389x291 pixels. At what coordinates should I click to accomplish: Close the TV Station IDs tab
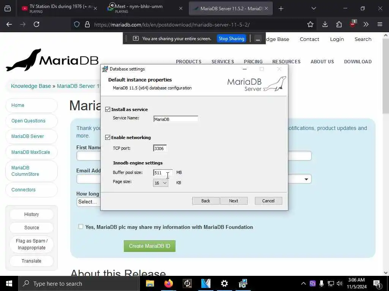coord(95,8)
